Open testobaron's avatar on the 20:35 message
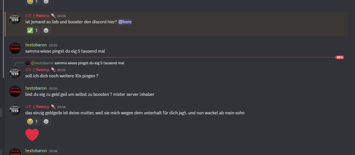Image resolution: width=355 pixels, height=155 pixels. [15, 48]
